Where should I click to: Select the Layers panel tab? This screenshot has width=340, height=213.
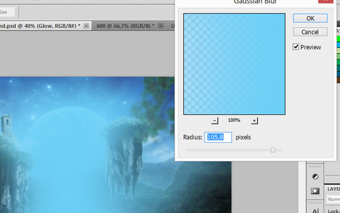click(334, 189)
